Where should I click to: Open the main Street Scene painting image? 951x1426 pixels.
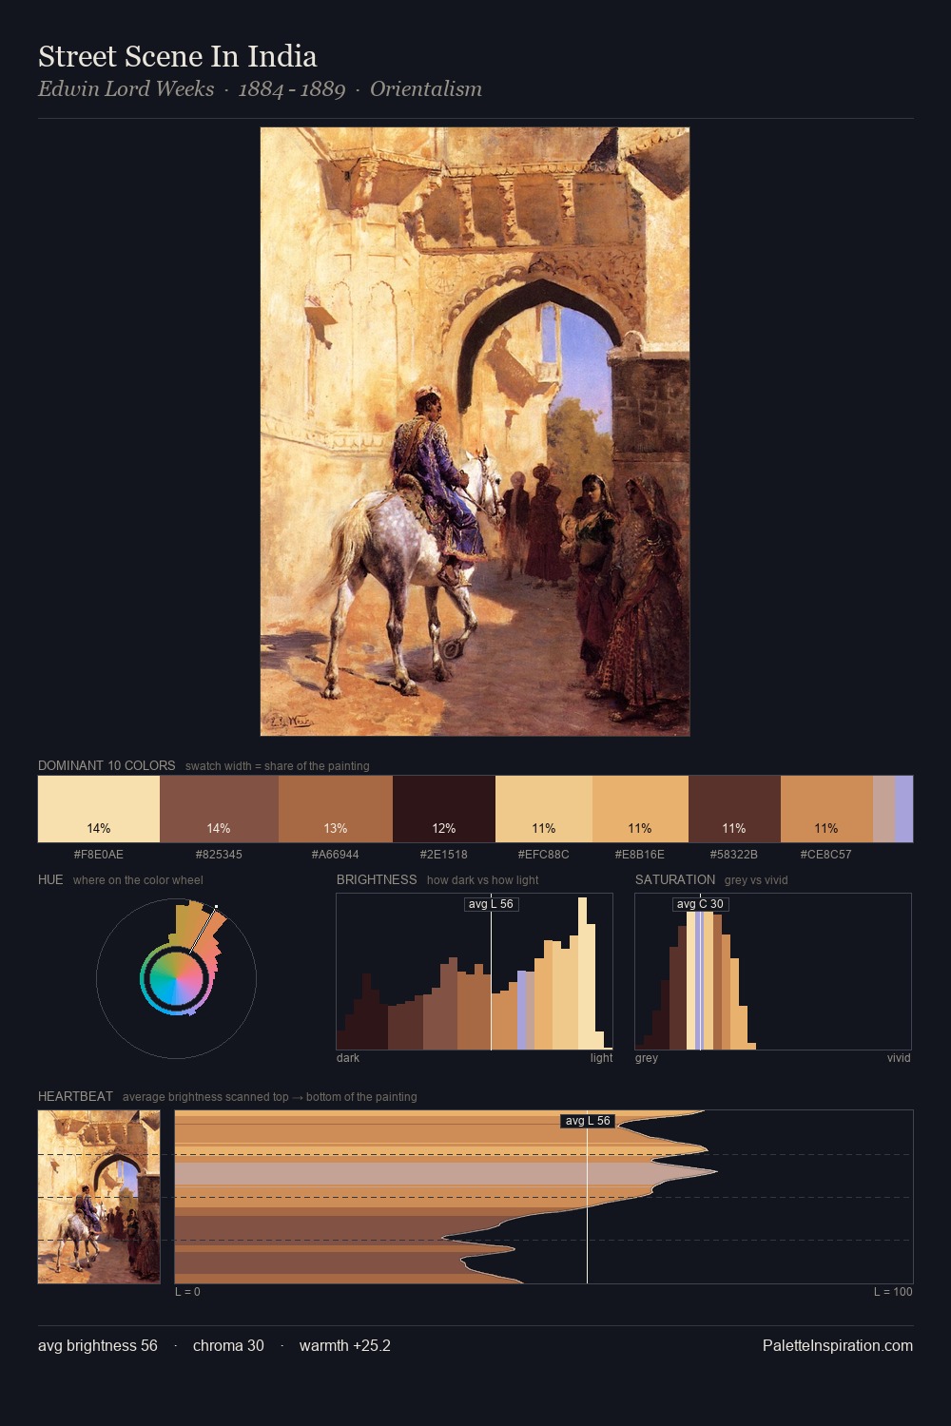pyautogui.click(x=475, y=432)
